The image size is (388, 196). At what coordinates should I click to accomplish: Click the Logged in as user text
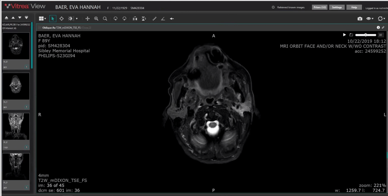[376, 8]
